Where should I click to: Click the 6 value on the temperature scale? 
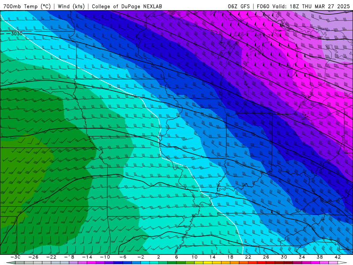pyautogui.click(x=176, y=257)
